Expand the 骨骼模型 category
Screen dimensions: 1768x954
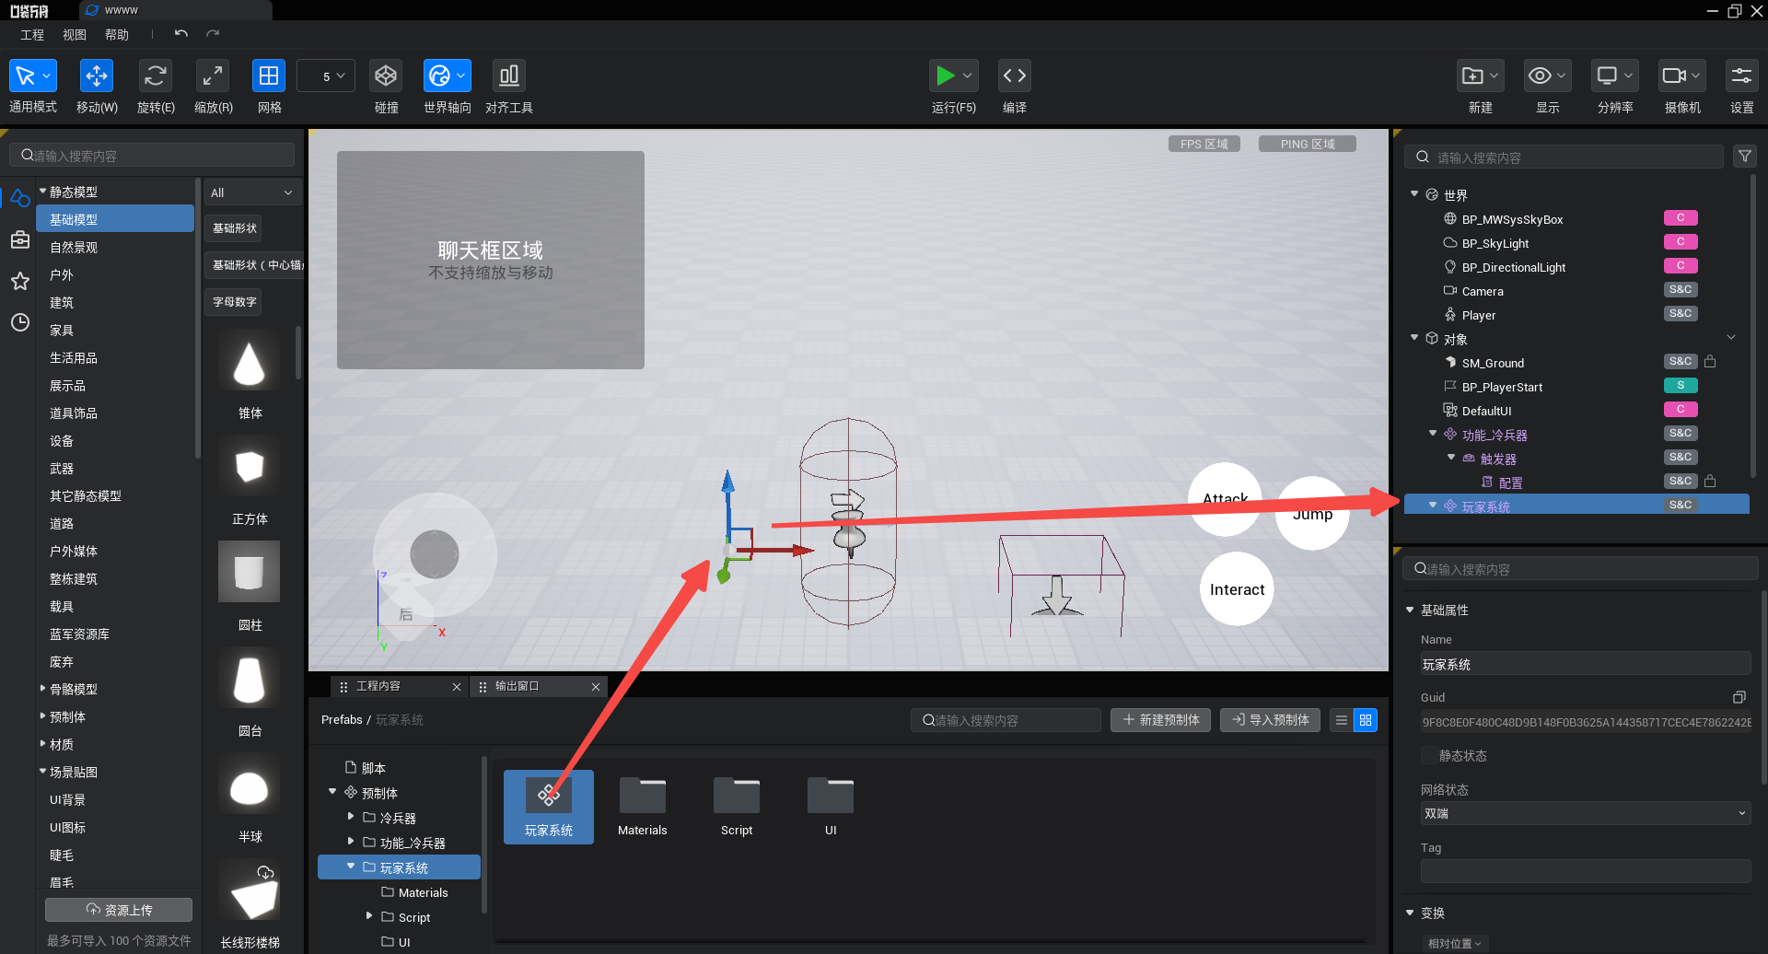click(42, 689)
